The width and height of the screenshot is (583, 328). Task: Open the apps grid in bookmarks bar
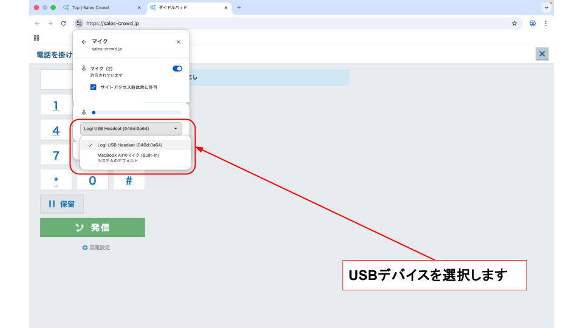coord(36,38)
